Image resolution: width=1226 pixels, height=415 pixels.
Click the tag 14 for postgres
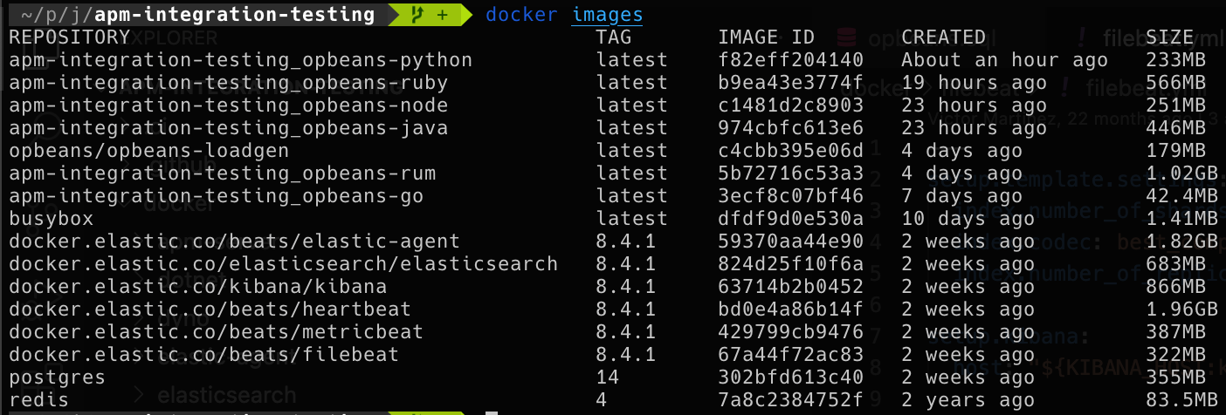click(608, 378)
